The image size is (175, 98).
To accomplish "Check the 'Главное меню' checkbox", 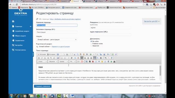I will click(91, 44).
